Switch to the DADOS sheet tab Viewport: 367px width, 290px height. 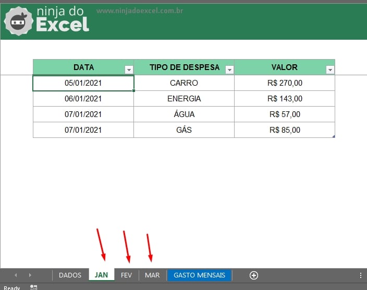coord(70,275)
